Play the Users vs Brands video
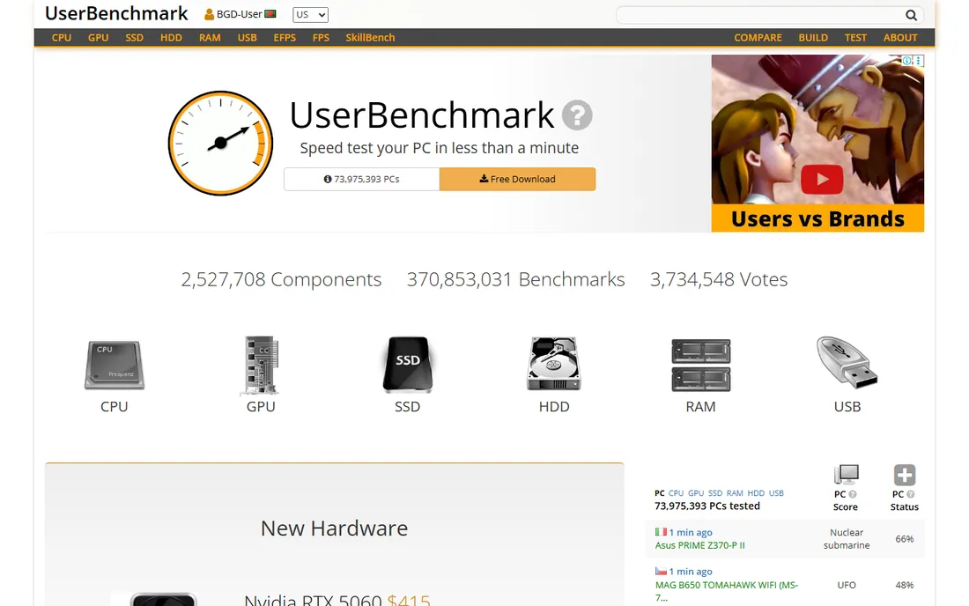Screen dimensions: 969x606 pos(821,180)
